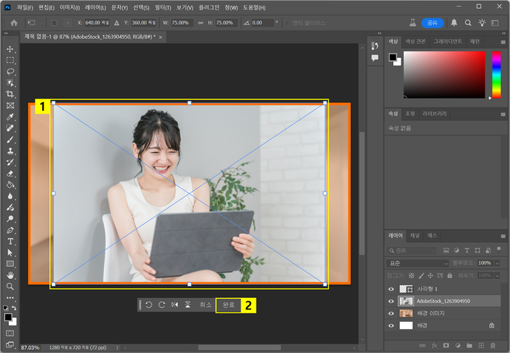Expand the opacity 100% dropdown arrow
This screenshot has width=510, height=353.
[498, 263]
